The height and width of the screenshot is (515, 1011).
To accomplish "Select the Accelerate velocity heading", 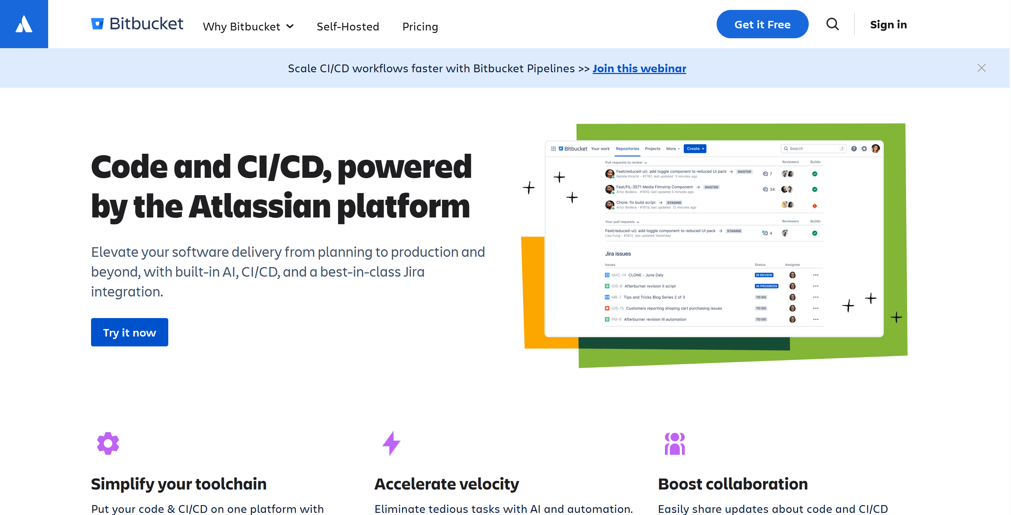I will (x=447, y=484).
